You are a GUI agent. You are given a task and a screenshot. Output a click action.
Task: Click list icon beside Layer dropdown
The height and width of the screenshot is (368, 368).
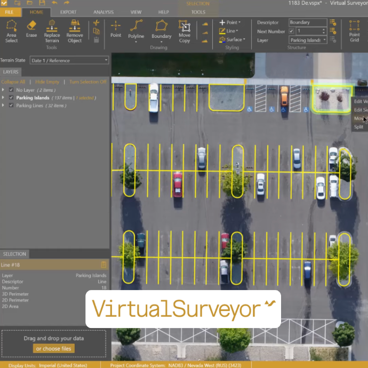333,39
